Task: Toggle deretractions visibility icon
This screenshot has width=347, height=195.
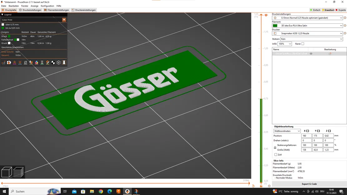Action: coord(20,63)
